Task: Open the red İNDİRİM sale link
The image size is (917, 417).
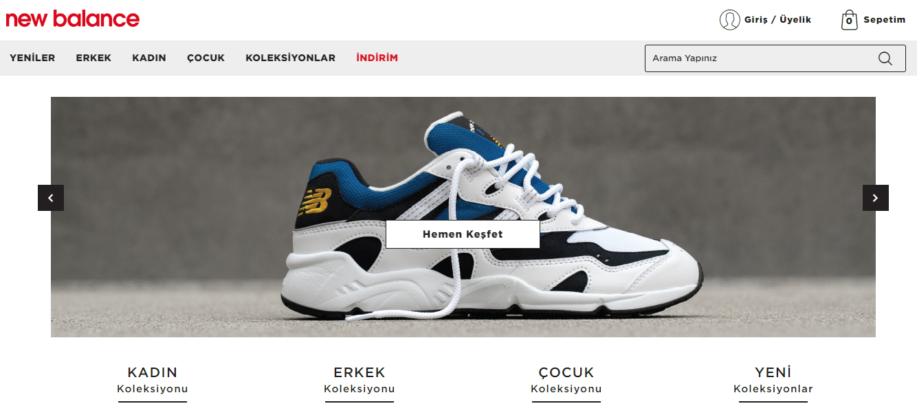Action: (377, 58)
